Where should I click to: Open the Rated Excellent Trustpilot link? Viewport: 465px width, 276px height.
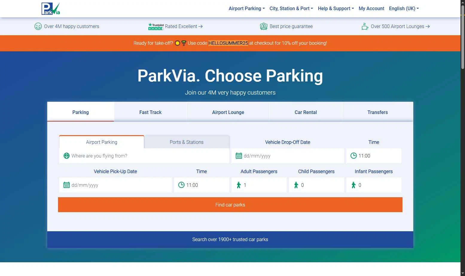[184, 26]
